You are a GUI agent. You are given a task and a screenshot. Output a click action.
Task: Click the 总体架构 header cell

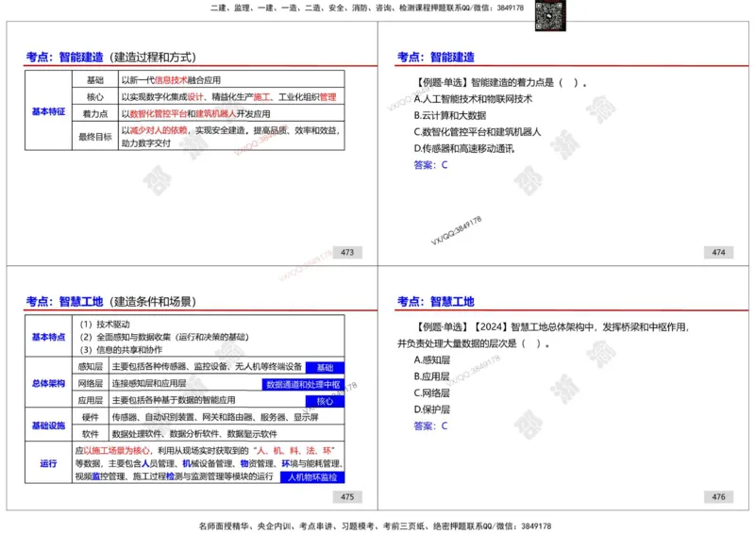coord(48,383)
